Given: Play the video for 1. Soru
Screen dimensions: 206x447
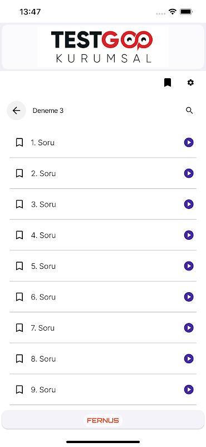Looking at the screenshot, I should [189, 142].
